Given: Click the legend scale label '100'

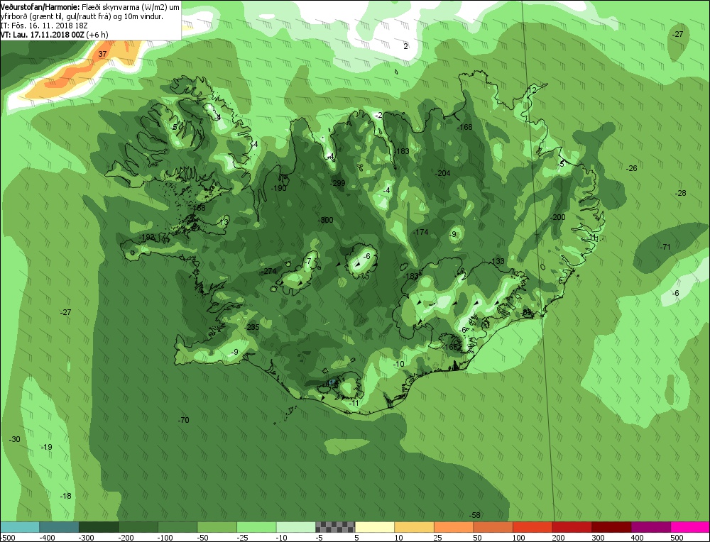Looking at the screenshot, I should click(x=519, y=538).
